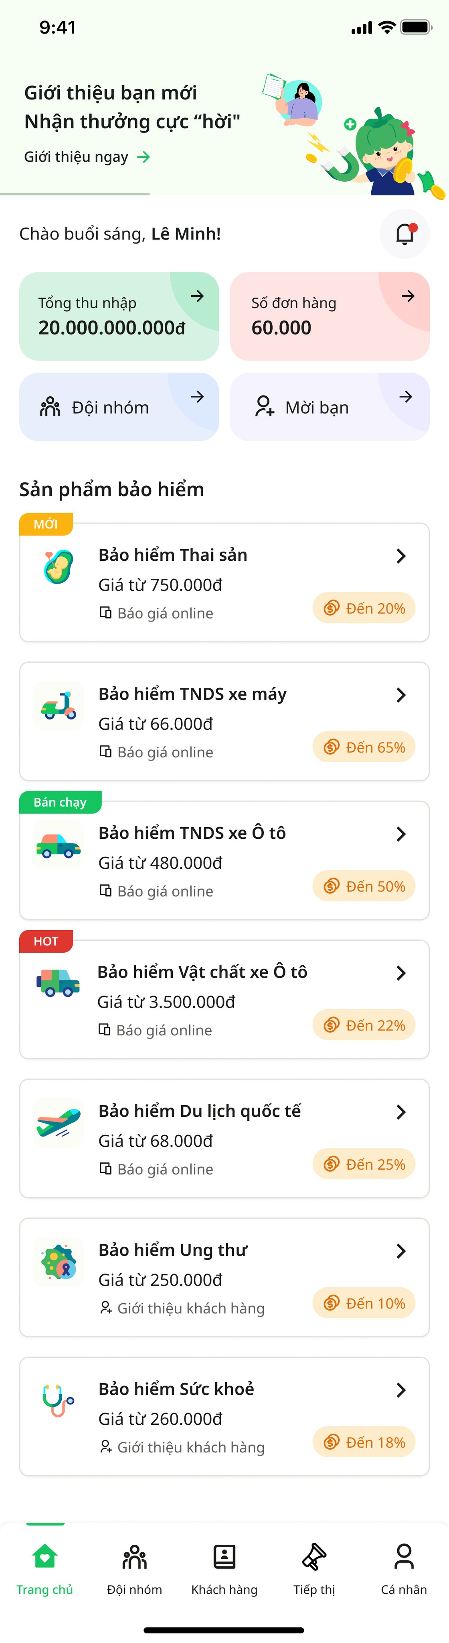The image size is (449, 1643).
Task: Expand Bảo hiểm Sức khoẻ chevron
Action: click(400, 1390)
